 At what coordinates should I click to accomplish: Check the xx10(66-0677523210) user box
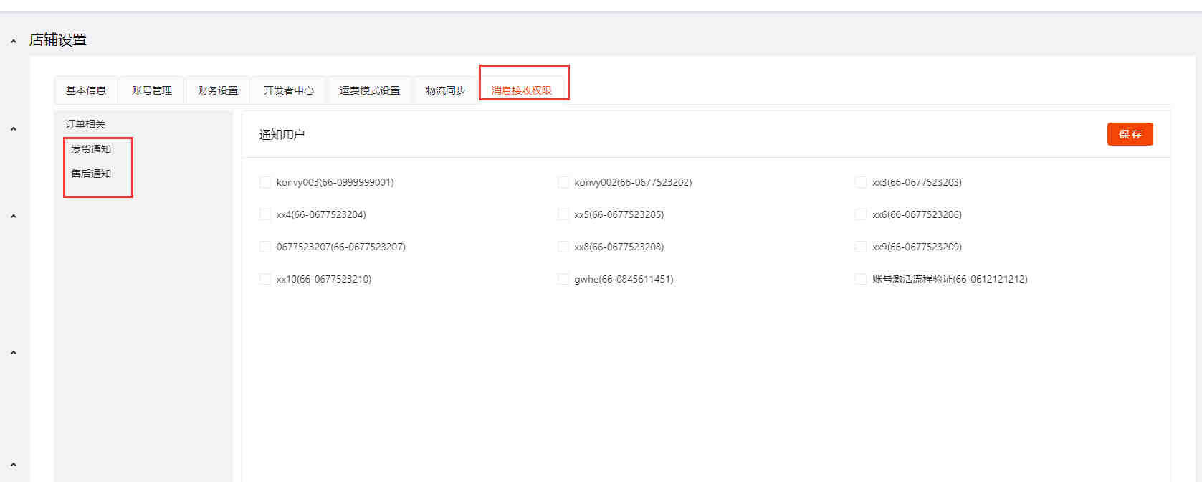pos(265,279)
